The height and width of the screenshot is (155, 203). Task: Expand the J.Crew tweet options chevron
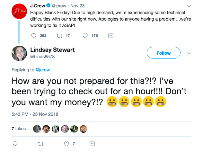coord(189,6)
